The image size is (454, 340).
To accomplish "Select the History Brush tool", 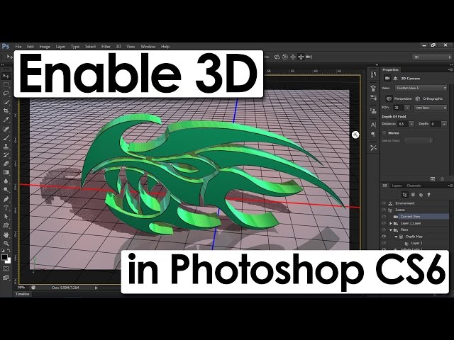I will click(x=6, y=155).
